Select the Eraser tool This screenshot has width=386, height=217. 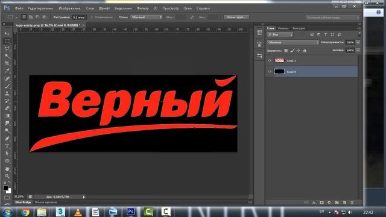click(x=7, y=108)
